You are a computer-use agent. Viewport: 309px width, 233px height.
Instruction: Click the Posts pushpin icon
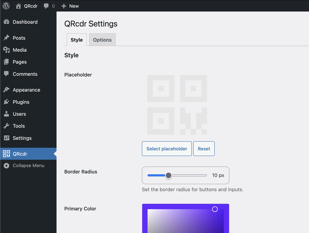click(x=6, y=38)
